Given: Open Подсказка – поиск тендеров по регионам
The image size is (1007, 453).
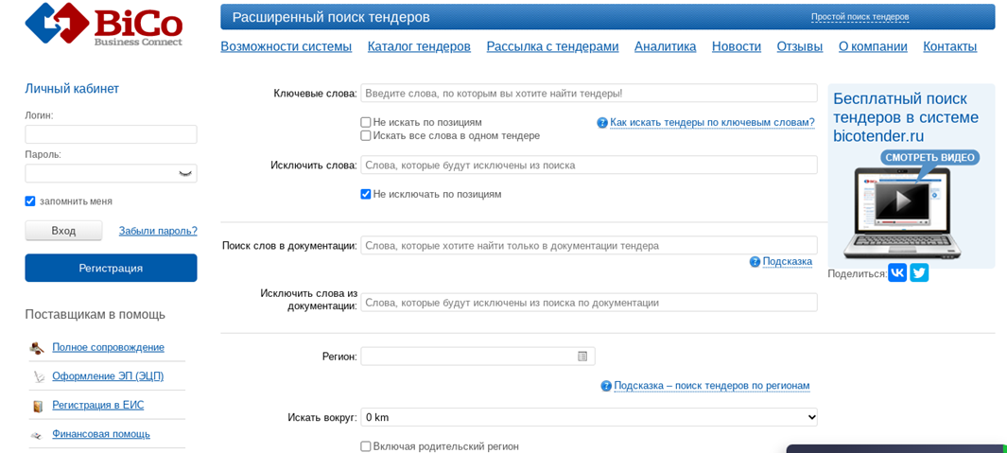Looking at the screenshot, I should pos(712,386).
